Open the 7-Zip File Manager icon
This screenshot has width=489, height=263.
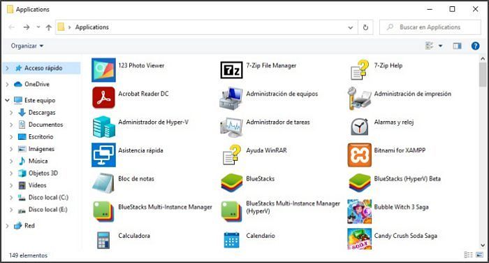point(231,70)
